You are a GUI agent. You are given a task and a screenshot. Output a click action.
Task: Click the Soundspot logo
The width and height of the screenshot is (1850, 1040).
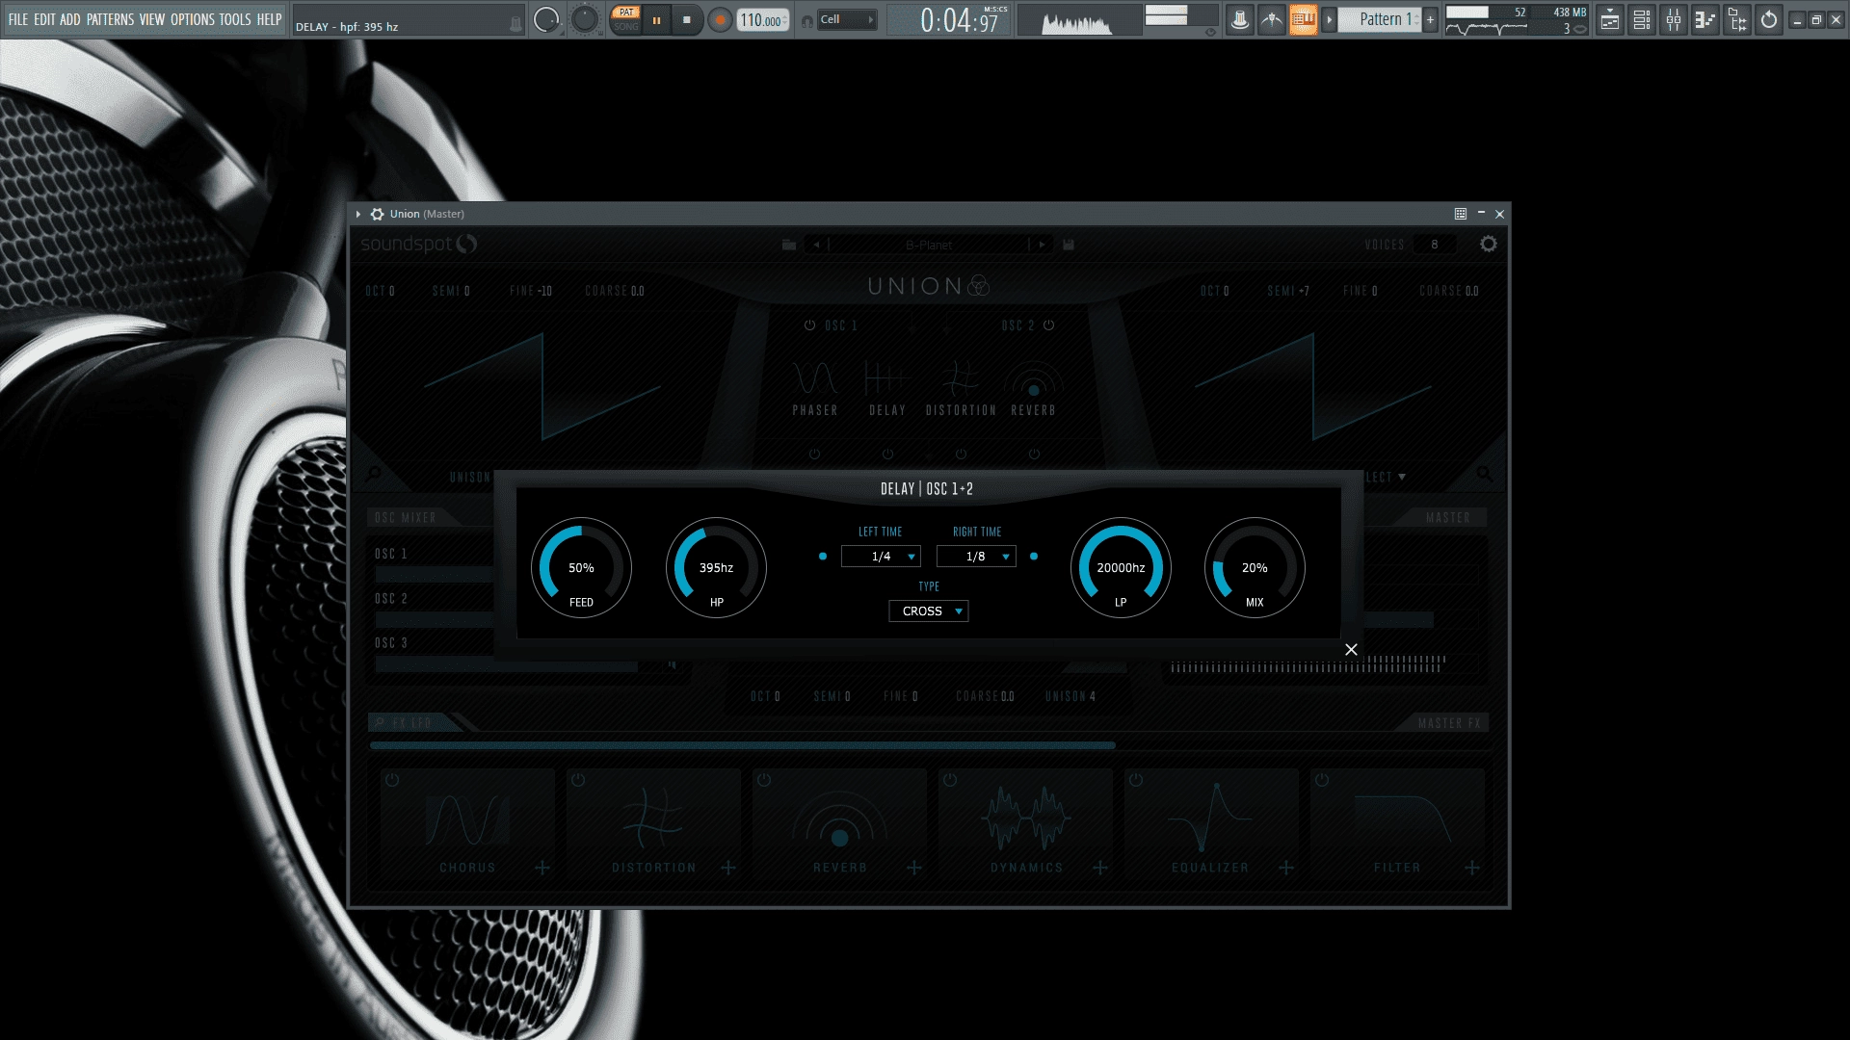pos(418,245)
